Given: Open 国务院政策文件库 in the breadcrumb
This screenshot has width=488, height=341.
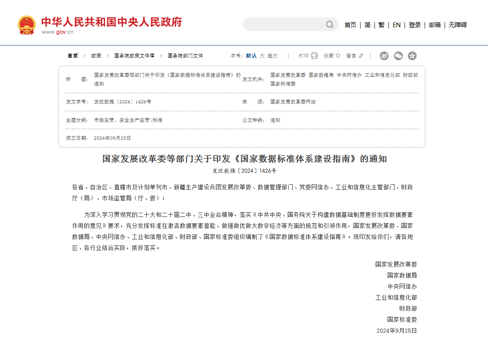Looking at the screenshot, I should coord(134,56).
